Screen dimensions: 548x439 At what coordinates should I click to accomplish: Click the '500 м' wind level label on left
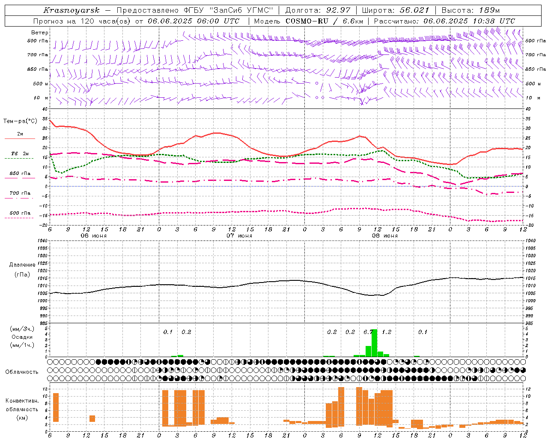[x=41, y=84]
